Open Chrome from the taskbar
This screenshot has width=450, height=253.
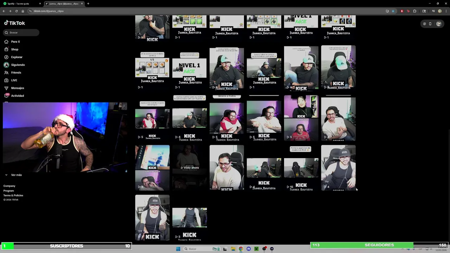241,249
